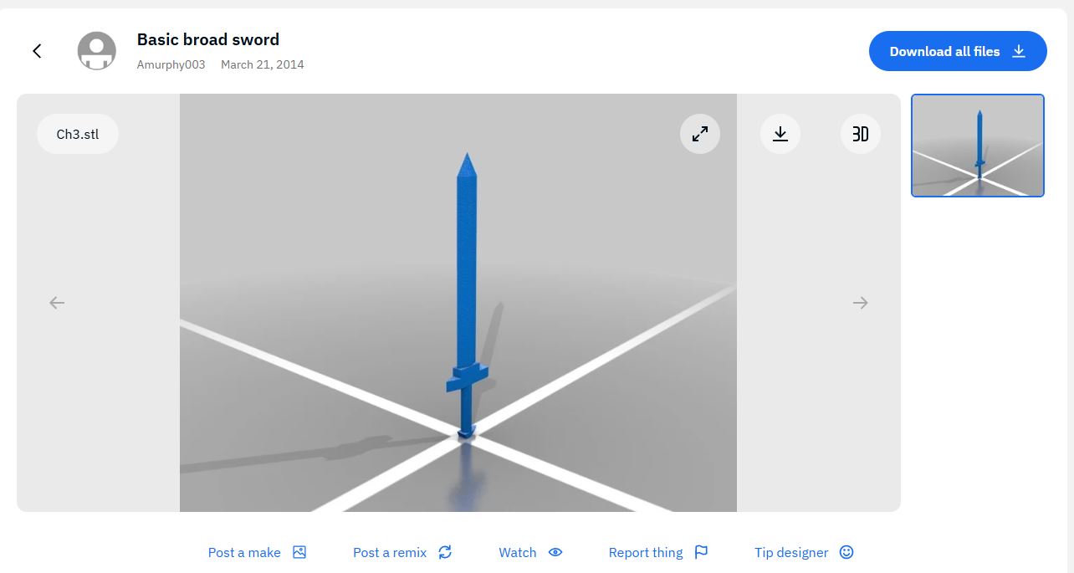
Task: Click the Report thing link text
Action: [x=646, y=552]
